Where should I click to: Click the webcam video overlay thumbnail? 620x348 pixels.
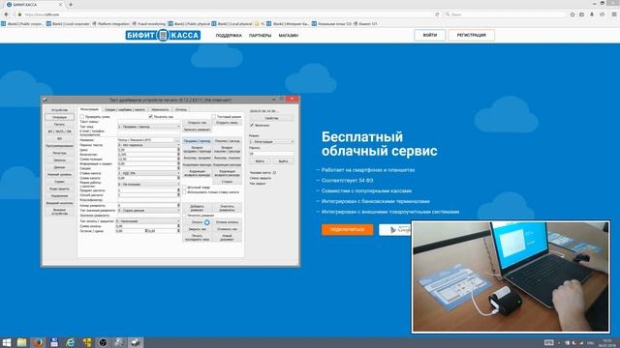pyautogui.click(x=511, y=277)
